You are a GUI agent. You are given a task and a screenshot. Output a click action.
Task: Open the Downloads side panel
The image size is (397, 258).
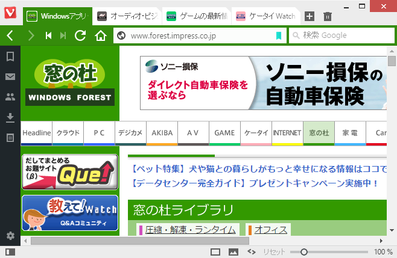click(x=10, y=117)
